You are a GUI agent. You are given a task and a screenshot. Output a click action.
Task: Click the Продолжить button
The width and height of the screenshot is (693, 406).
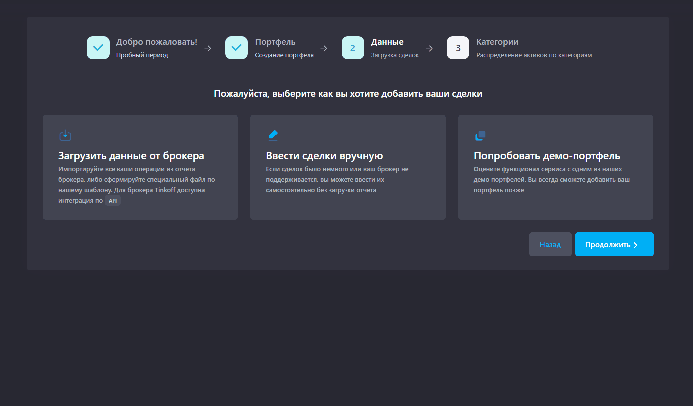[x=614, y=244]
